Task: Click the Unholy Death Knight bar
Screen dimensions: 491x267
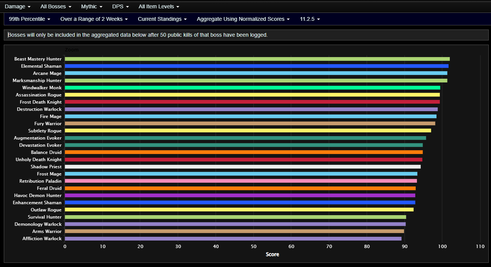Action: pyautogui.click(x=244, y=160)
